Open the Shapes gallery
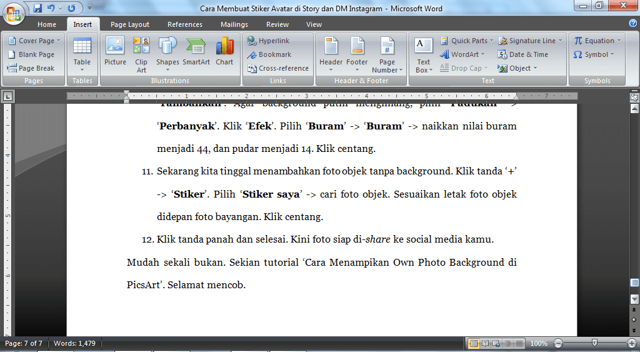 [167, 54]
